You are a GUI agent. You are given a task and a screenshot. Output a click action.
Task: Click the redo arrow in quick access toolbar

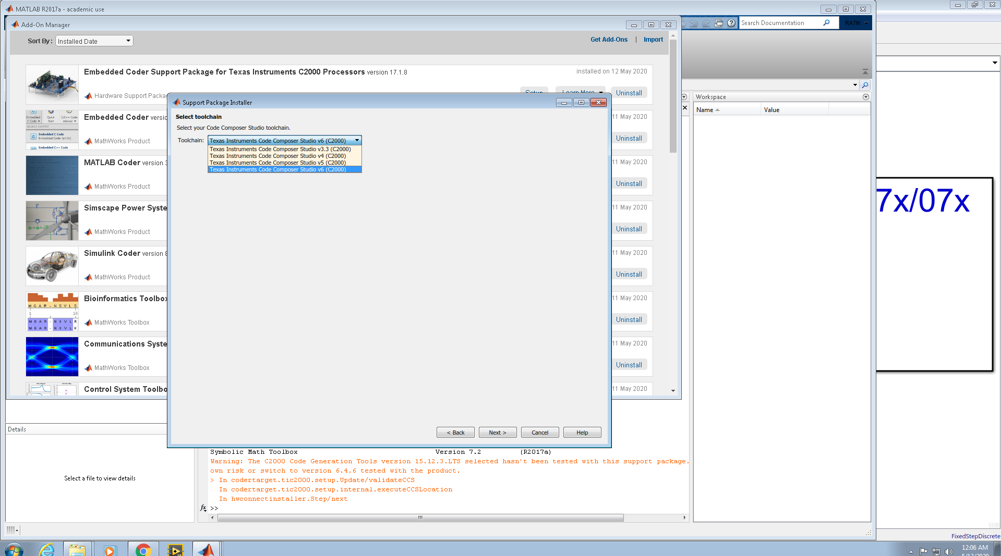click(x=706, y=23)
